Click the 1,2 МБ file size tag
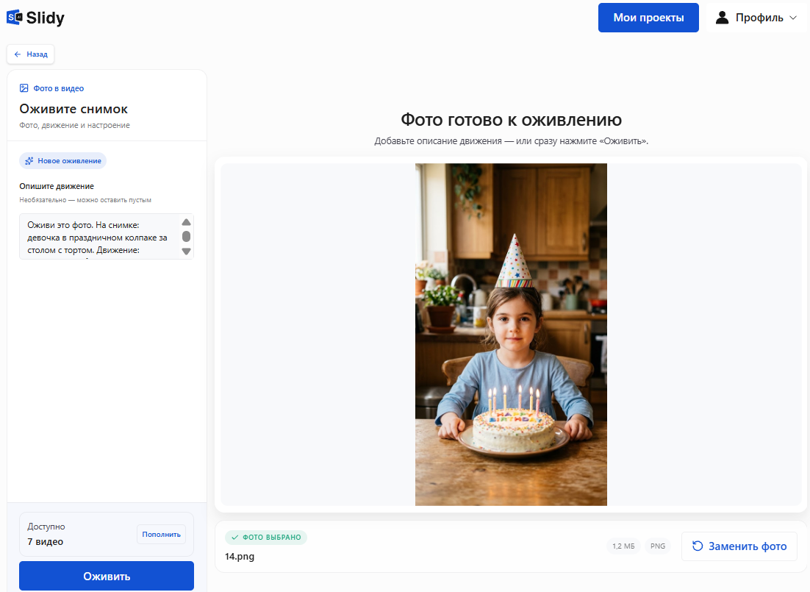 [623, 546]
